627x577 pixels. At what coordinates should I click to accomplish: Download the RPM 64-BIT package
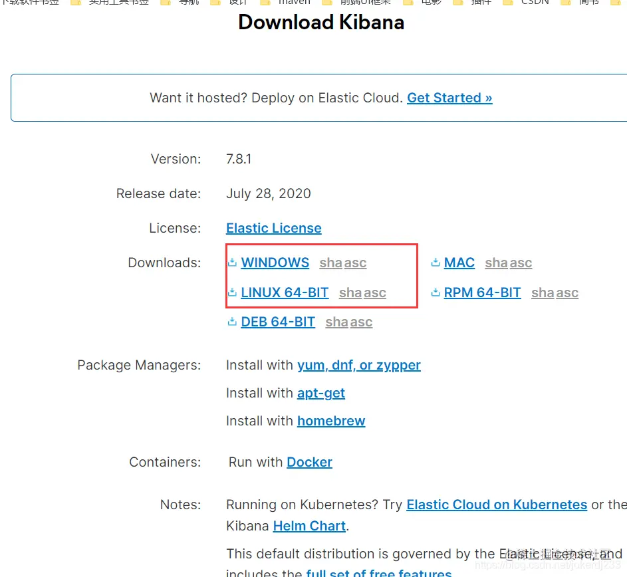pyautogui.click(x=482, y=292)
